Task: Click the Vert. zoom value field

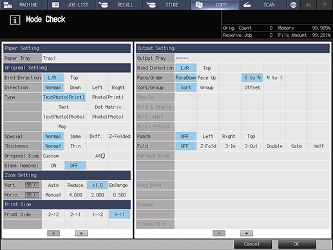Action: click(32, 185)
